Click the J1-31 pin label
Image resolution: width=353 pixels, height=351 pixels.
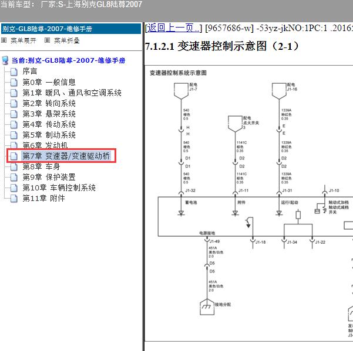[x=287, y=190]
